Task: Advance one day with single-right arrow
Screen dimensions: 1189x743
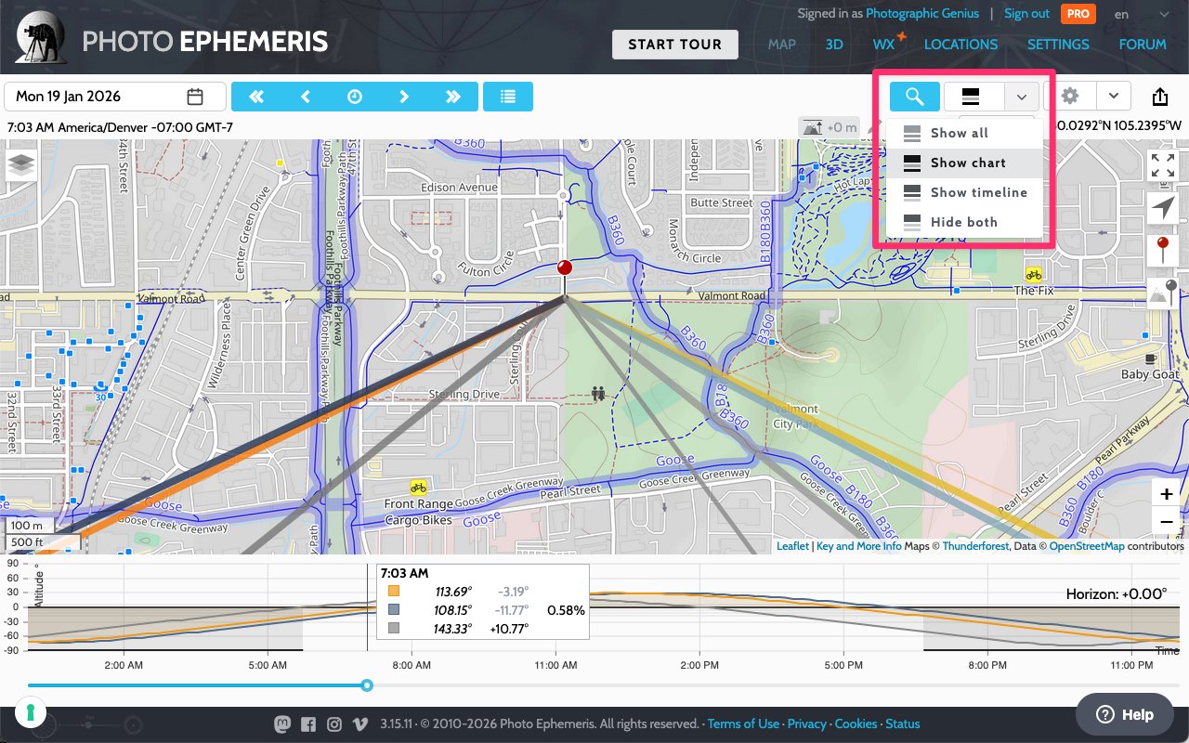Action: (x=404, y=97)
